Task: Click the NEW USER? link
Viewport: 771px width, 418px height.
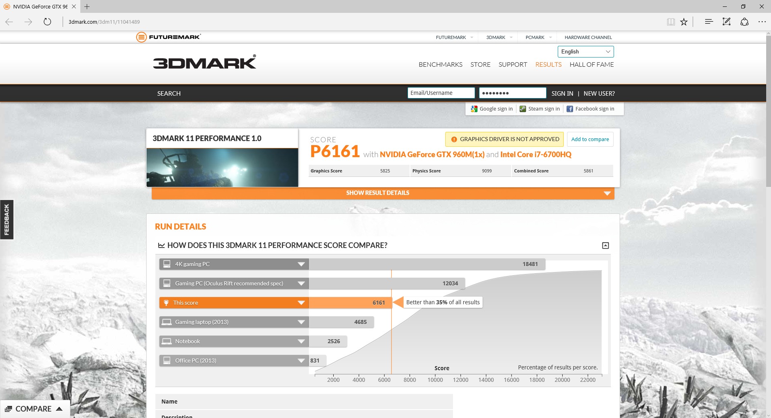Action: pyautogui.click(x=599, y=94)
